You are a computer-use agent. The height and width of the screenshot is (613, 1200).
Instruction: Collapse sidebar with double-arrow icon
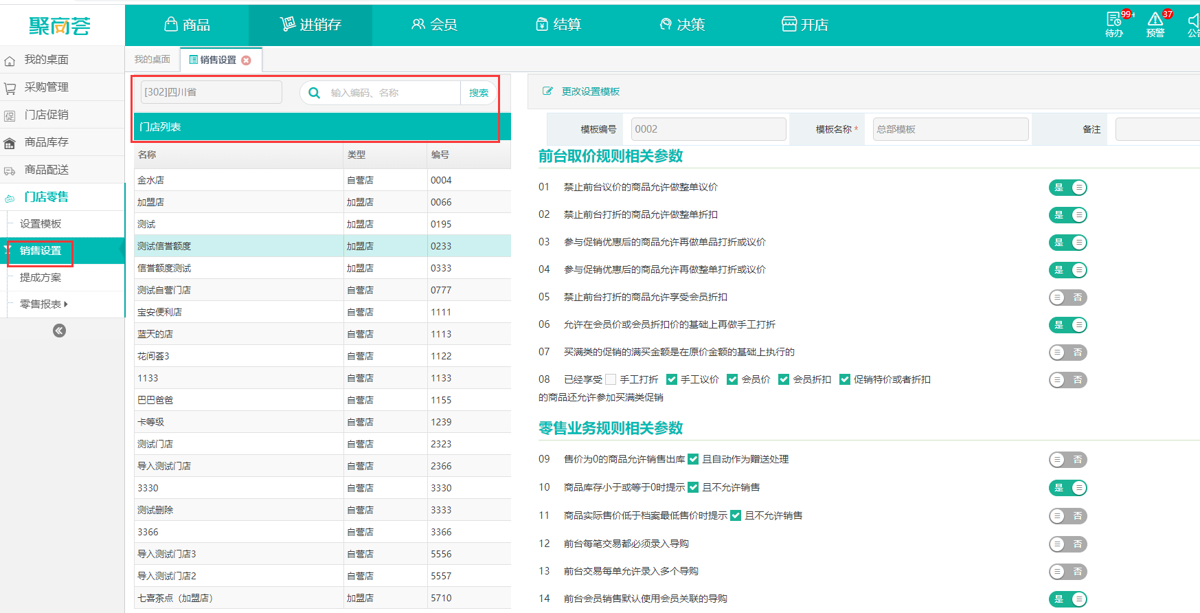click(x=60, y=331)
